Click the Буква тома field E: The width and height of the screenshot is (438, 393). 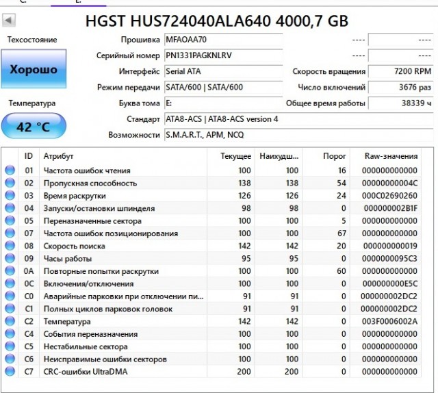coord(224,103)
